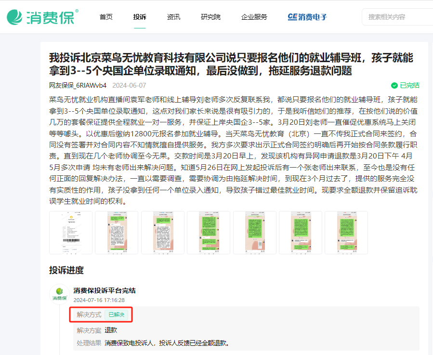This screenshot has width=433, height=355.
Task: Click the date 2024-06-07
Action: pyautogui.click(x=129, y=85)
